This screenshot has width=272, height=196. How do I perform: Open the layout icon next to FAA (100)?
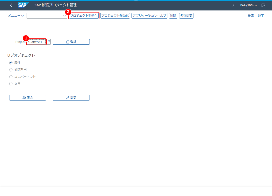[x=263, y=5]
